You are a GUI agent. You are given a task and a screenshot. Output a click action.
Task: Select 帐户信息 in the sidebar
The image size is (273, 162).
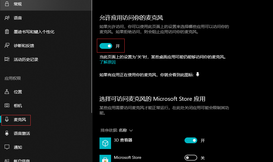(x=22, y=160)
